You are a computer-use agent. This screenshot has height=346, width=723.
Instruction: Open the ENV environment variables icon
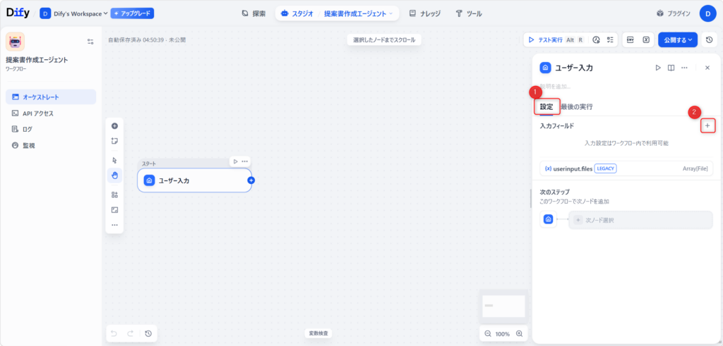pos(631,40)
